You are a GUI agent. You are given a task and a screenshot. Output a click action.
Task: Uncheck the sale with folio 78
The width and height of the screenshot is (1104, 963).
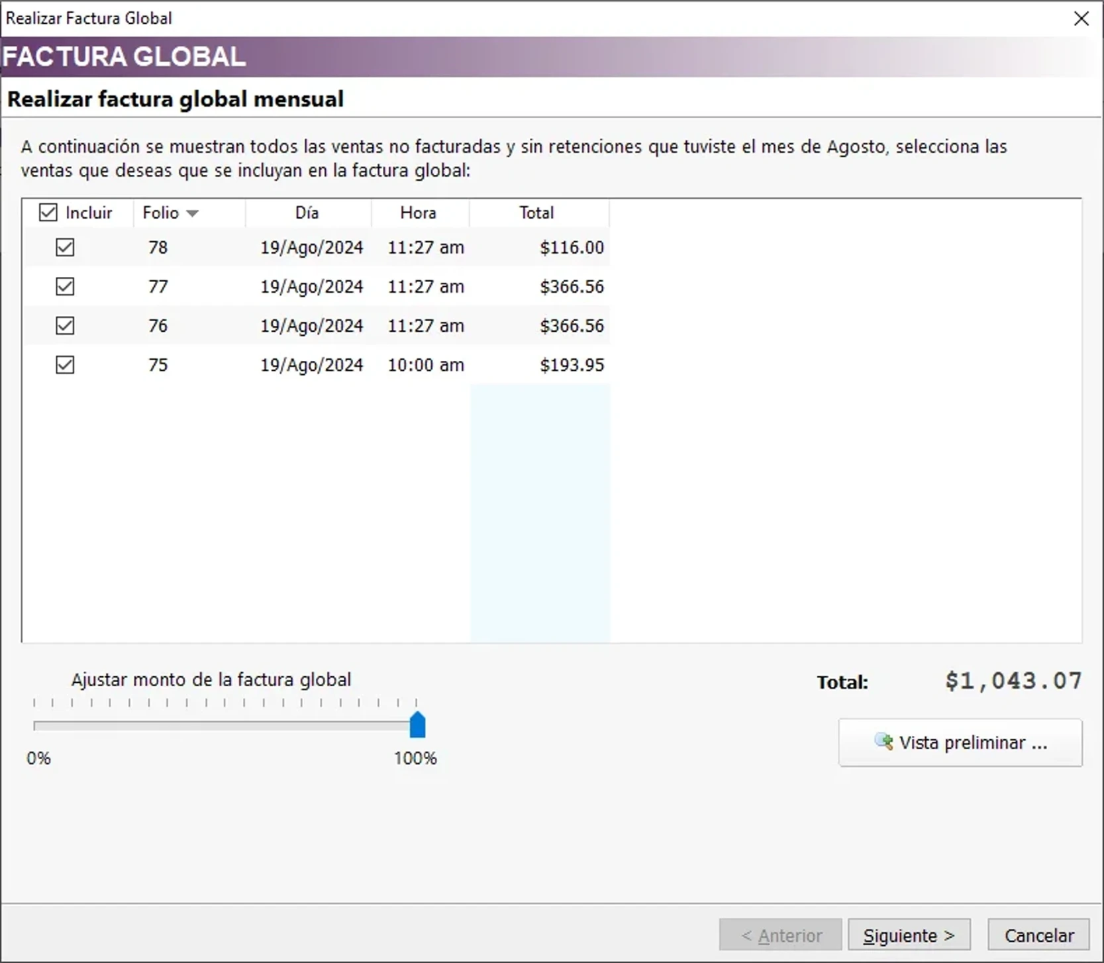tap(65, 248)
